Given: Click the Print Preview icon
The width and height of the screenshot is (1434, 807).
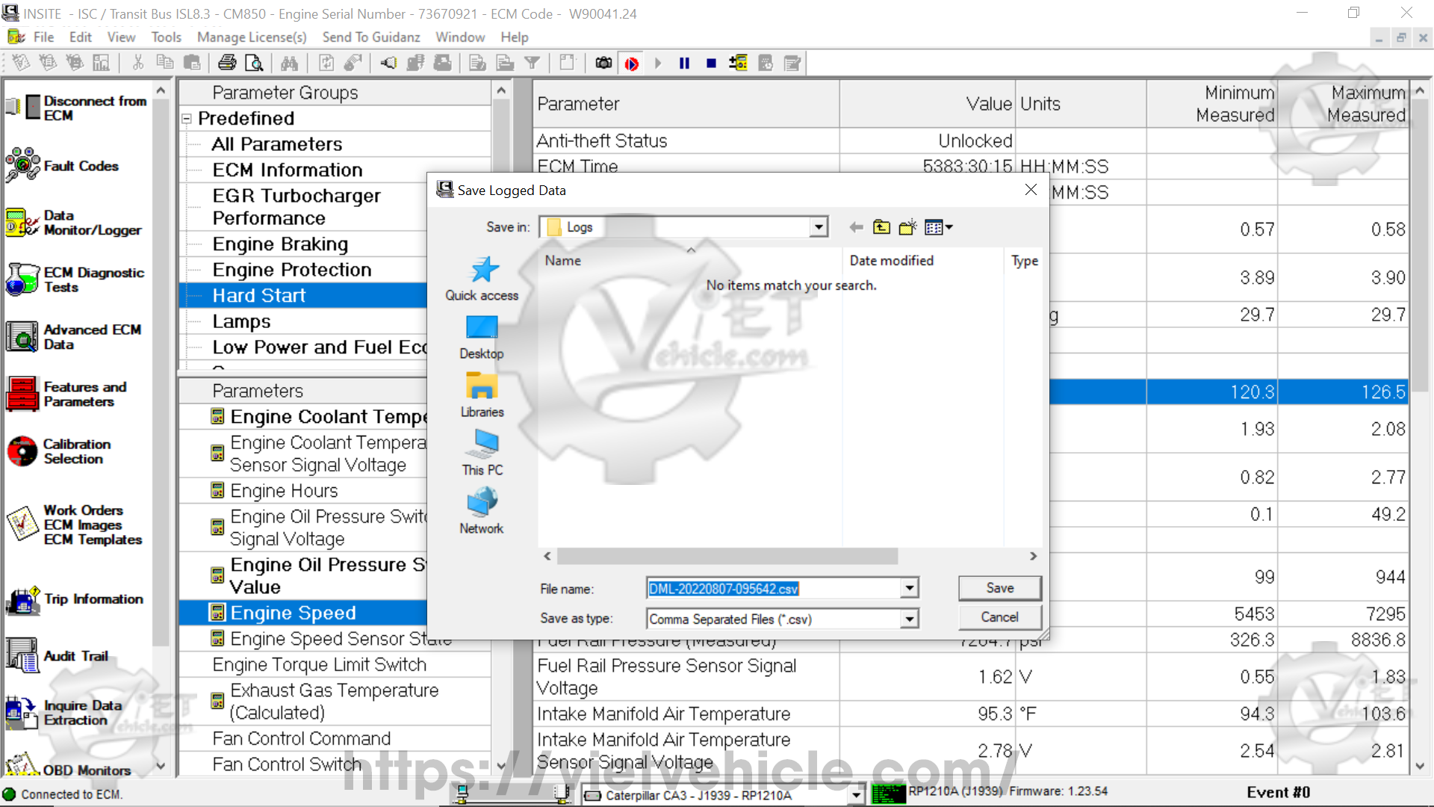Looking at the screenshot, I should coord(254,64).
